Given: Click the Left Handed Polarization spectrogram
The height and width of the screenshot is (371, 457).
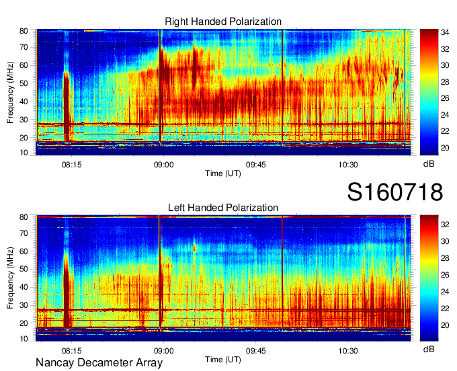Looking at the screenshot, I should 223,278.
